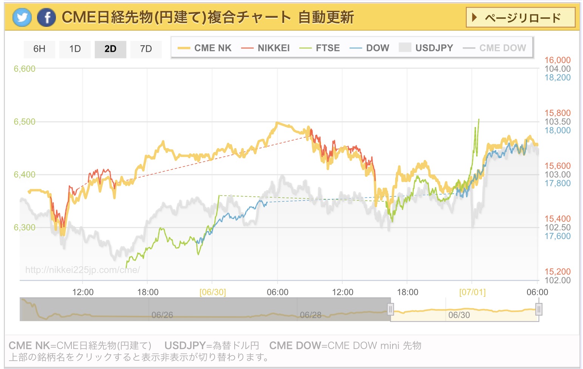Hide the DOW series line
Image resolution: width=583 pixels, height=369 pixels.
point(370,48)
